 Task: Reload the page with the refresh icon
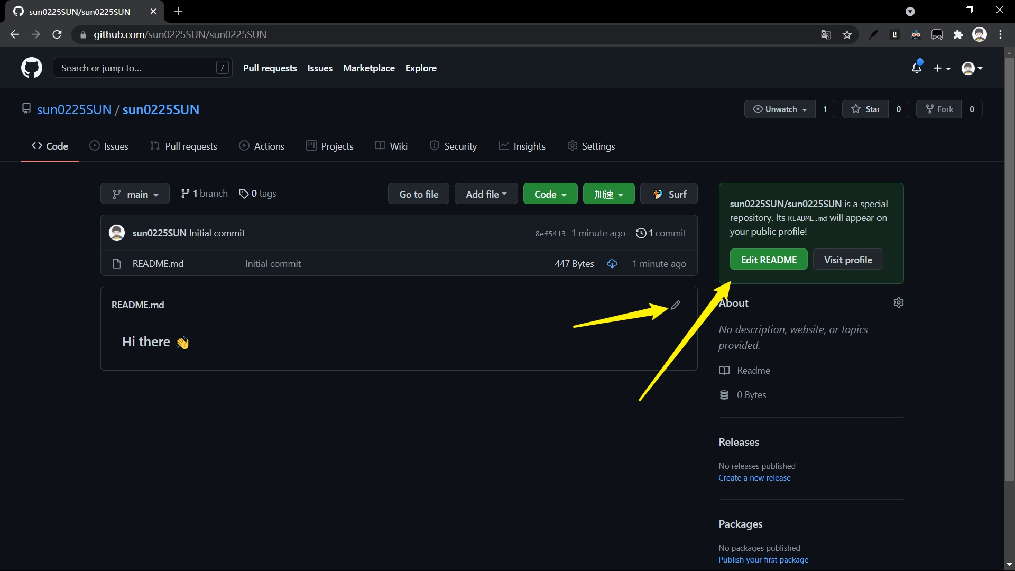pyautogui.click(x=57, y=34)
